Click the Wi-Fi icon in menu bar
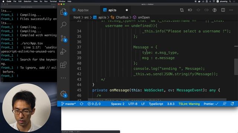Screen dimensions: 238x133 coord(214,1)
